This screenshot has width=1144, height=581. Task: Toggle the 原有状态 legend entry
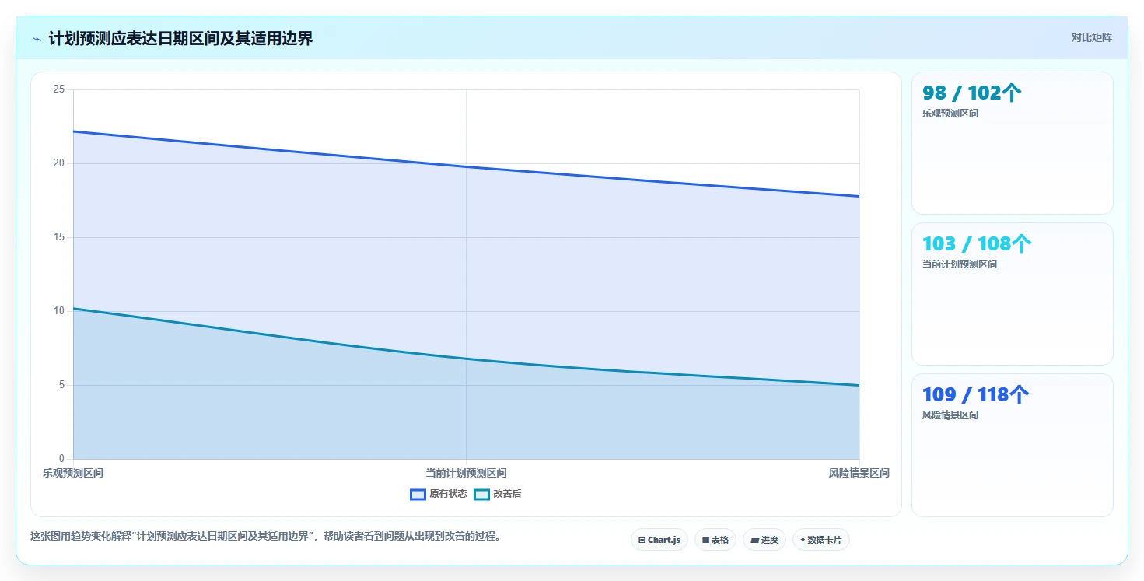[439, 494]
